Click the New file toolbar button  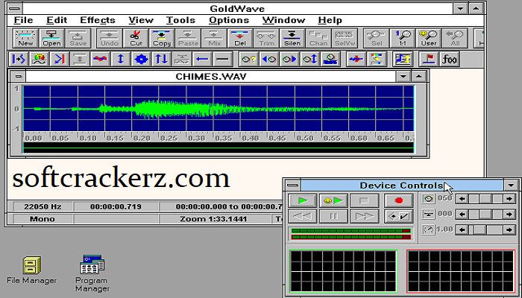point(25,38)
